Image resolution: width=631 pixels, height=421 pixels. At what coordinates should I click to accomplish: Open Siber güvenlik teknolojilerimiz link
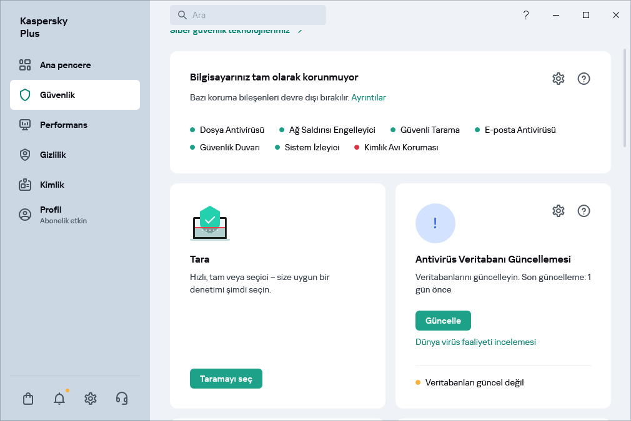click(230, 31)
